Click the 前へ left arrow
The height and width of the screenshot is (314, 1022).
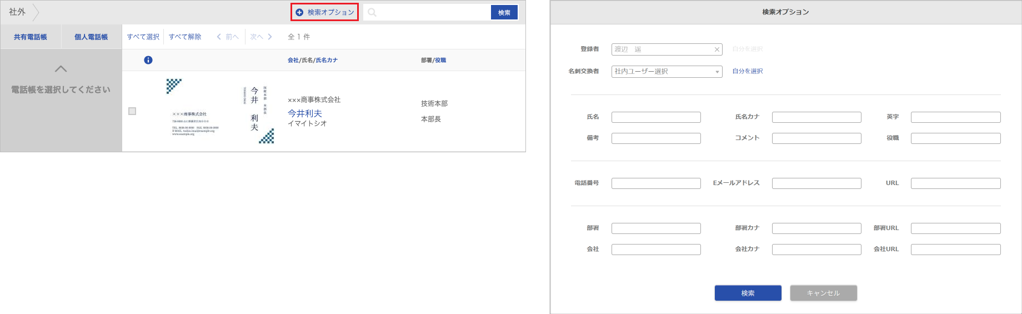tap(219, 37)
